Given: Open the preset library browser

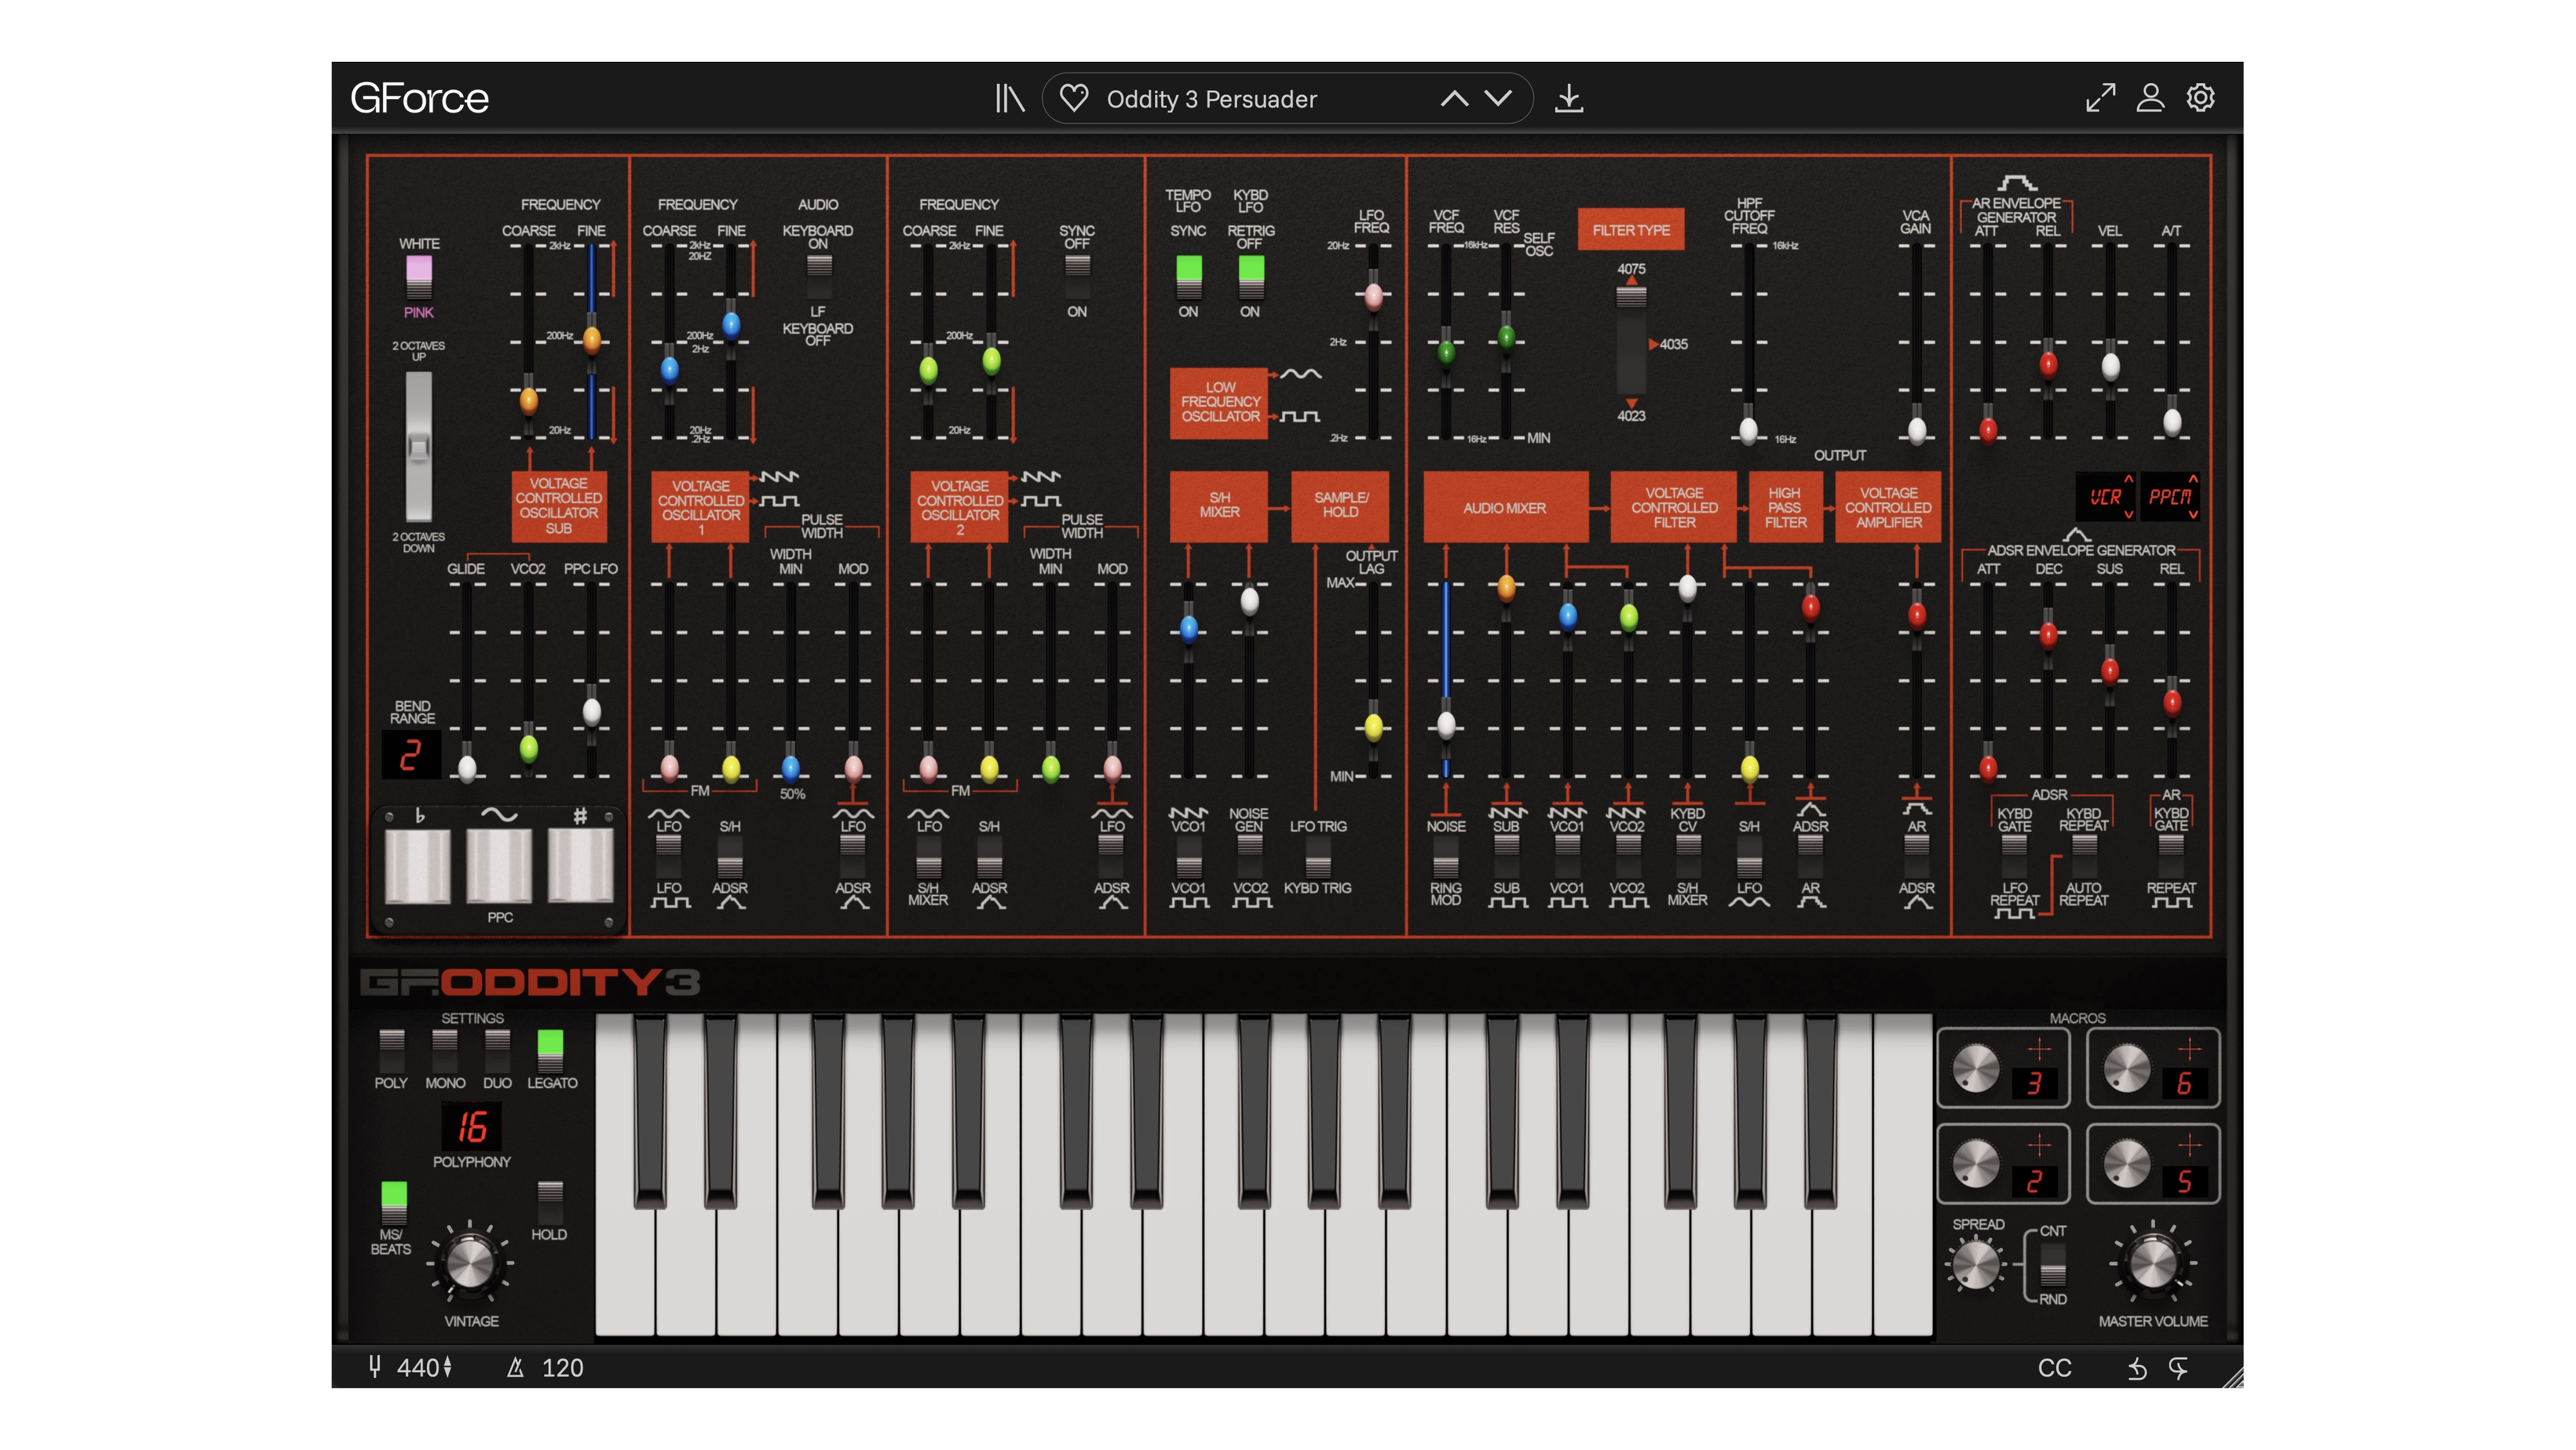Looking at the screenshot, I should tap(1009, 98).
